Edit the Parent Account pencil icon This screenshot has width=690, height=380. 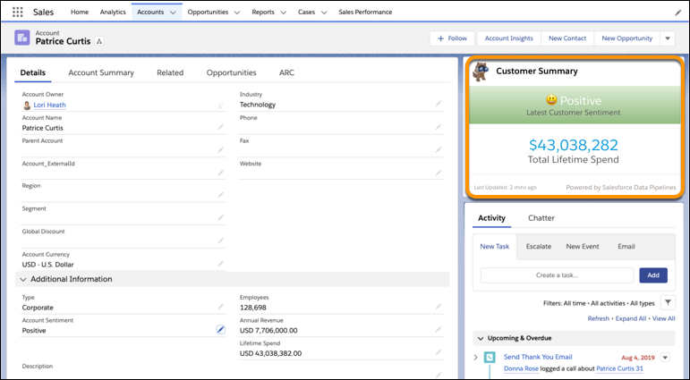click(x=220, y=150)
